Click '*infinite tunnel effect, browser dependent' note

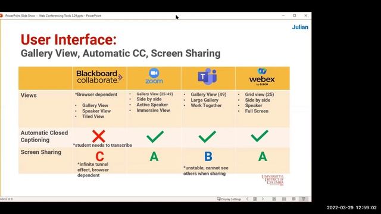pos(93,170)
